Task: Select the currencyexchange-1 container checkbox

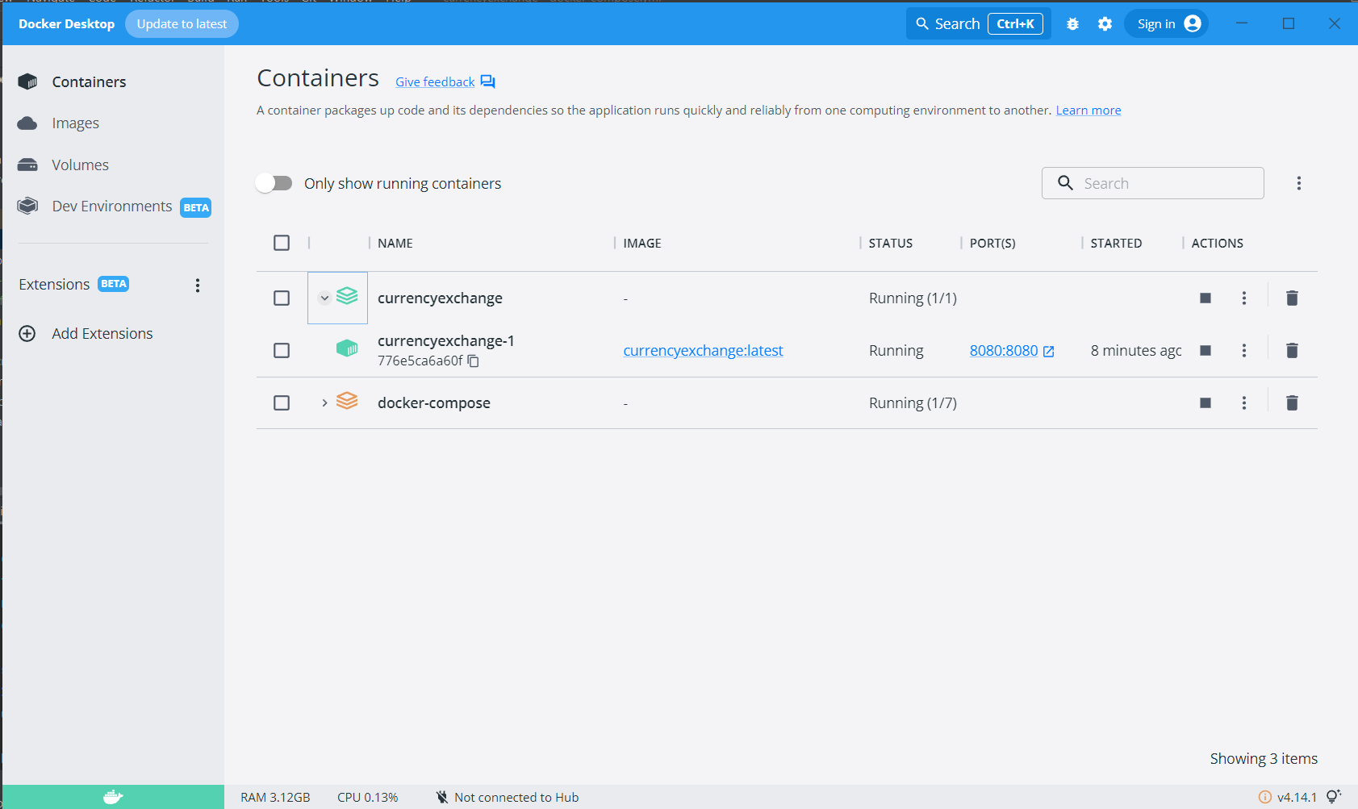Action: pyautogui.click(x=282, y=350)
